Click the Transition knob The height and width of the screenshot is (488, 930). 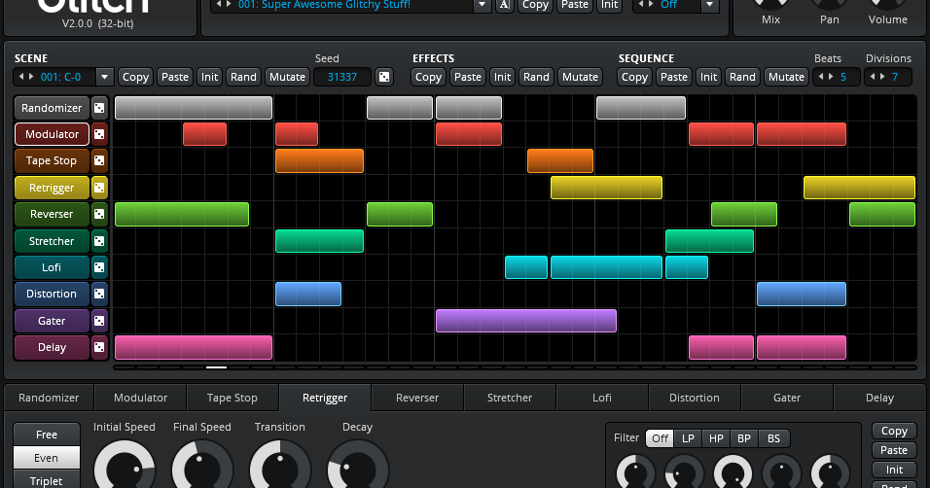click(x=280, y=469)
